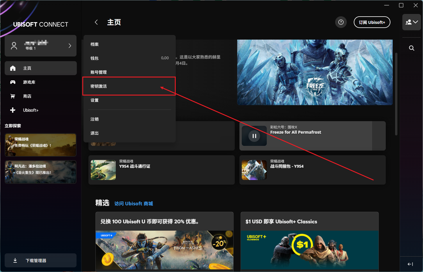The height and width of the screenshot is (272, 423).
Task: Click the 商店 shopping cart icon
Action: (13, 96)
